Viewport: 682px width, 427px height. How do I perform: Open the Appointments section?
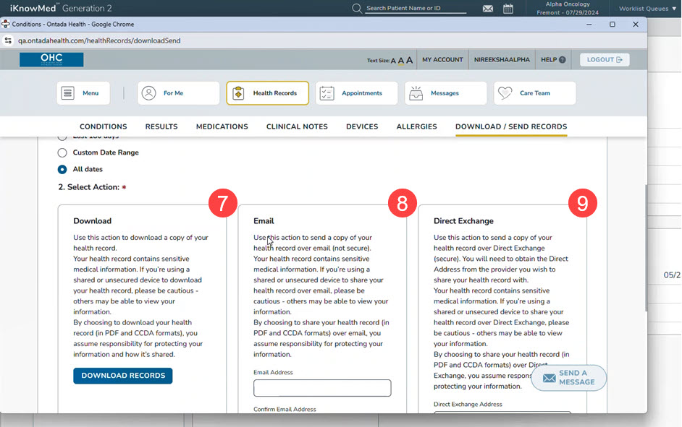coord(356,93)
